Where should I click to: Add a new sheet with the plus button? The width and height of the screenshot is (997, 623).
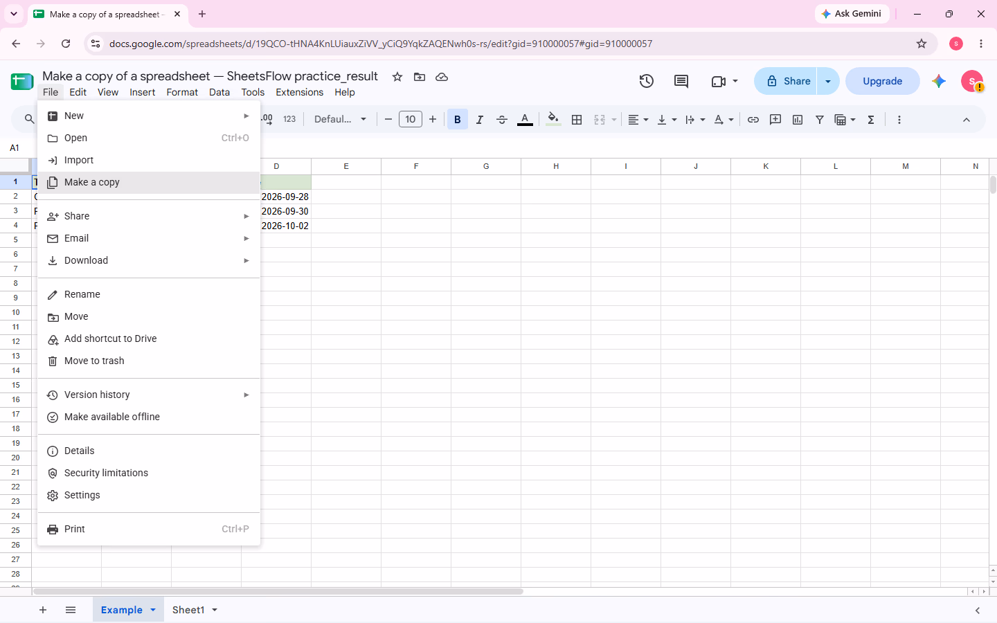coord(43,610)
